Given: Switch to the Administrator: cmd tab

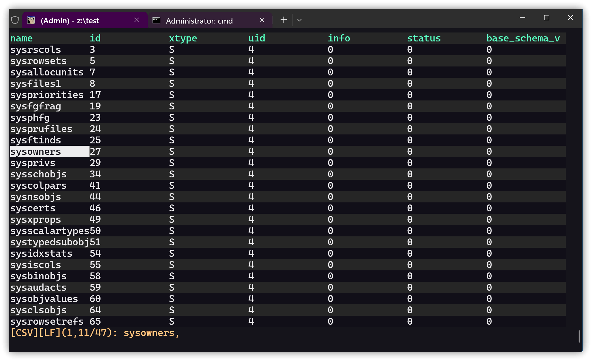Looking at the screenshot, I should tap(210, 20).
